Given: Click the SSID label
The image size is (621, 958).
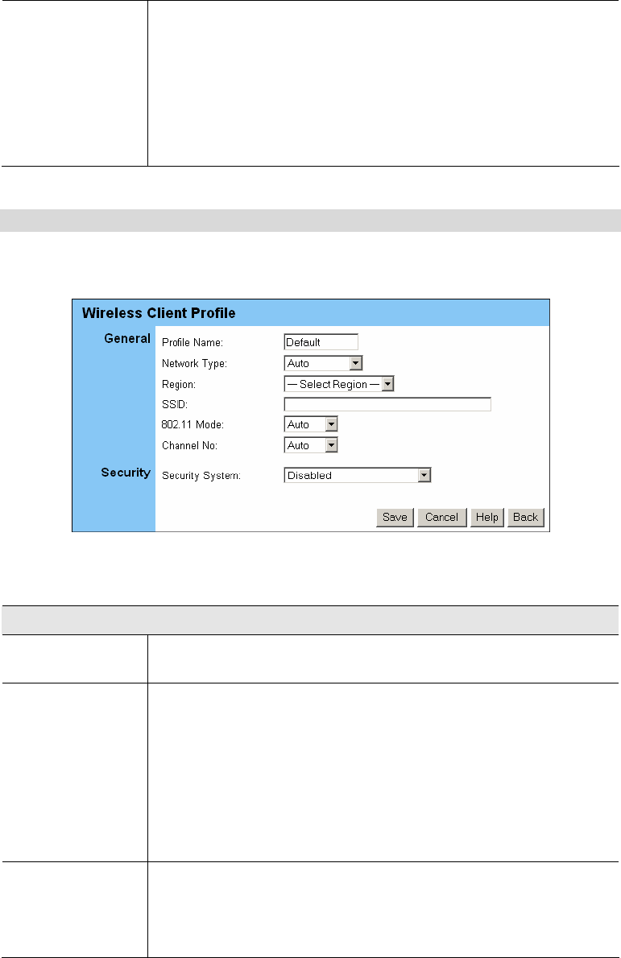Looking at the screenshot, I should tap(174, 404).
